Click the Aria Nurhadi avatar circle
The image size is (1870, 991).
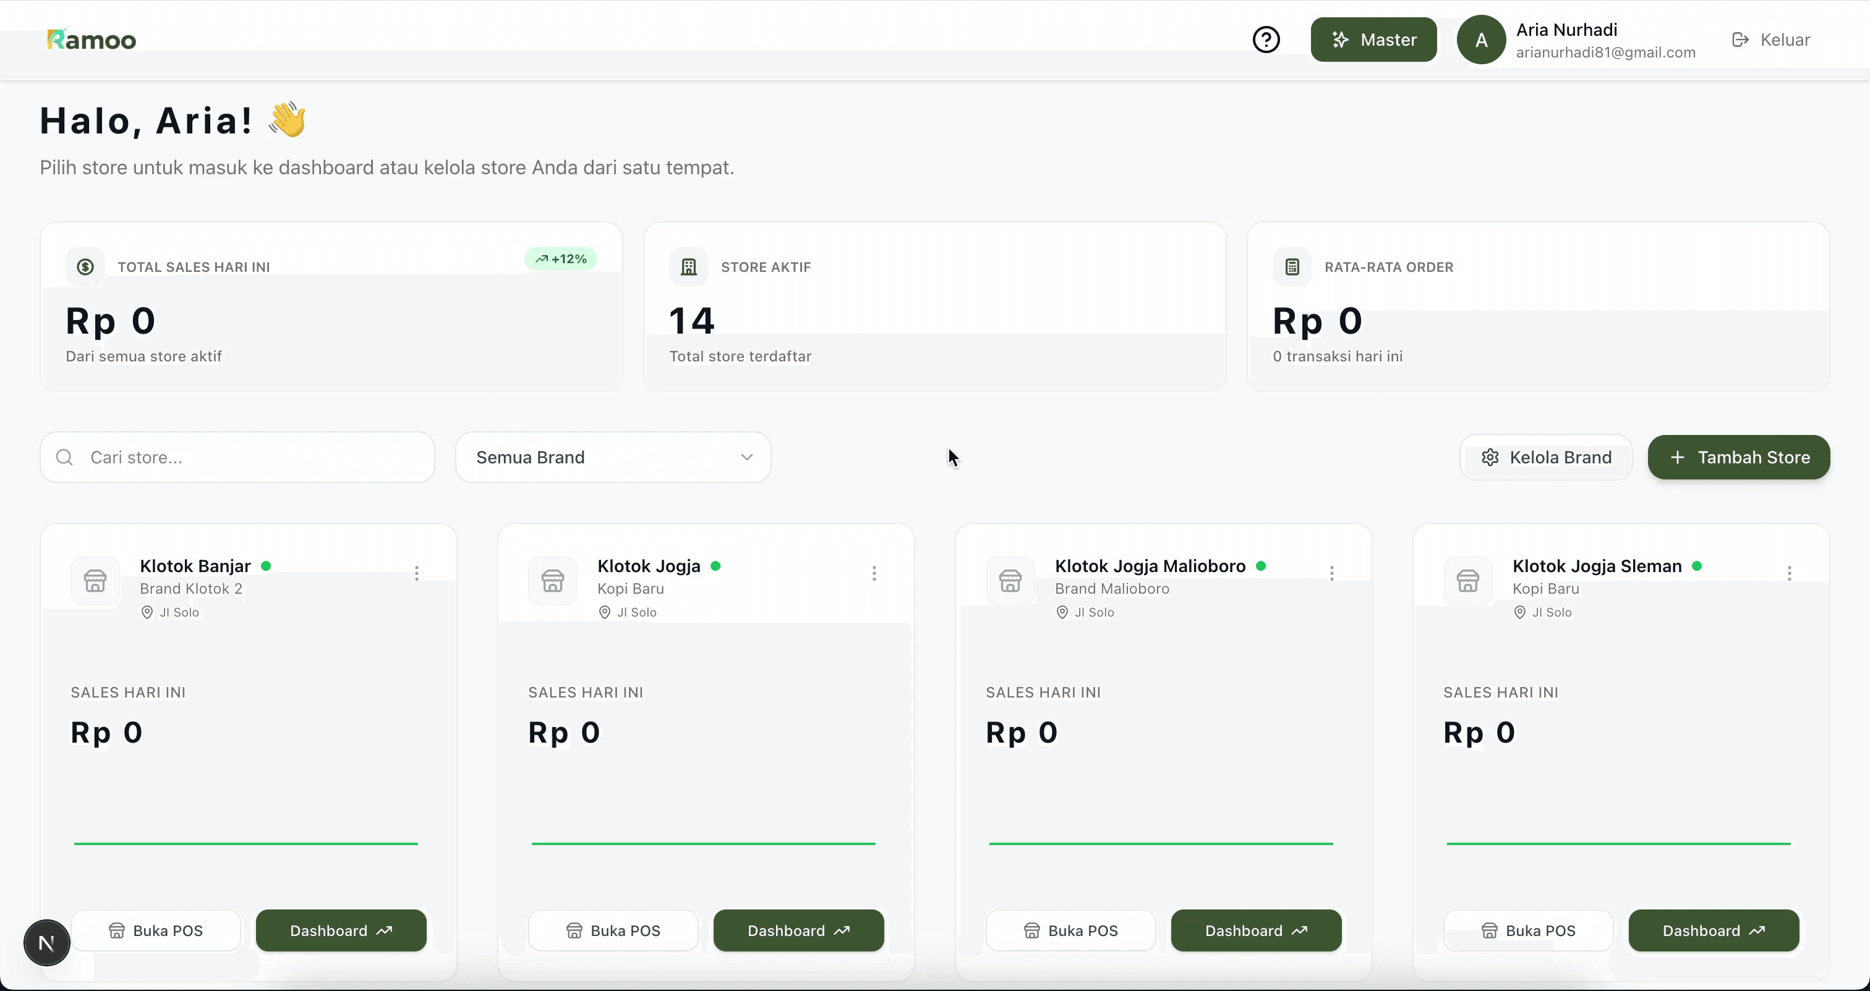pos(1481,40)
